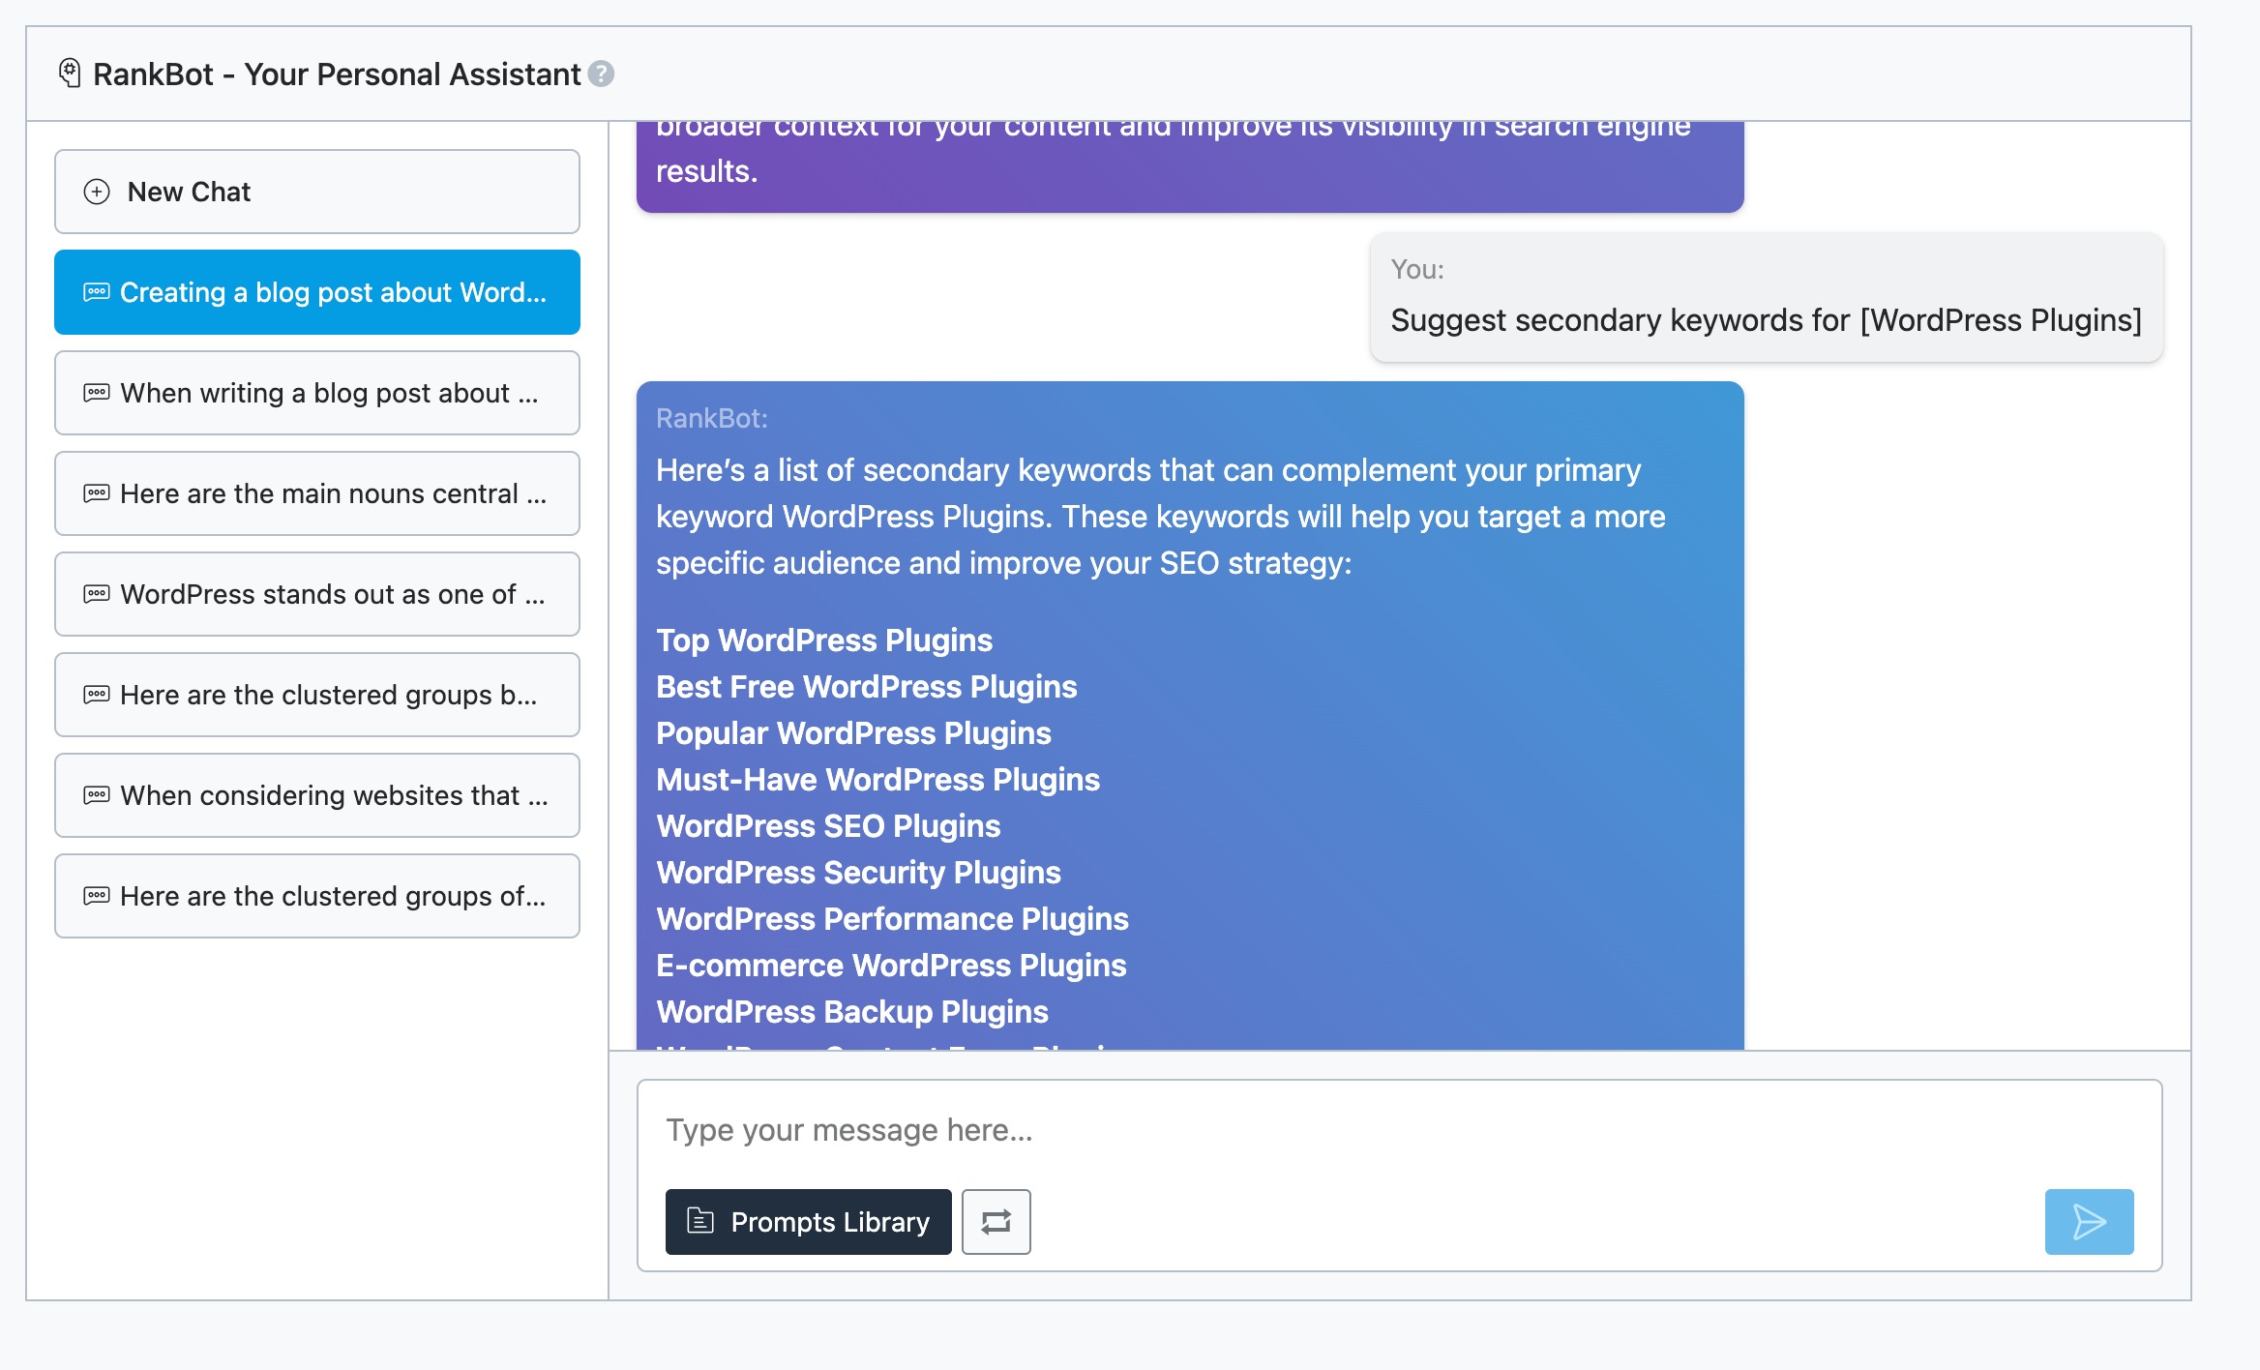Click the send message arrow icon

pos(2089,1222)
